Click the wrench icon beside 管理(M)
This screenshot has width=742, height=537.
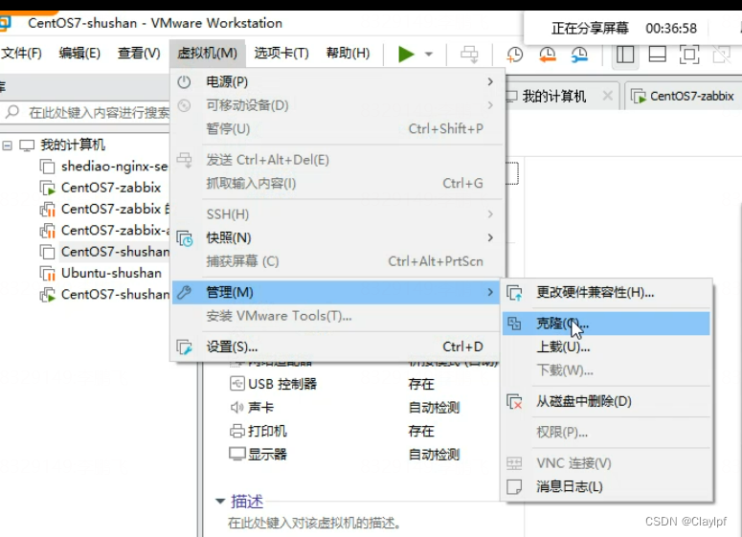coord(184,292)
